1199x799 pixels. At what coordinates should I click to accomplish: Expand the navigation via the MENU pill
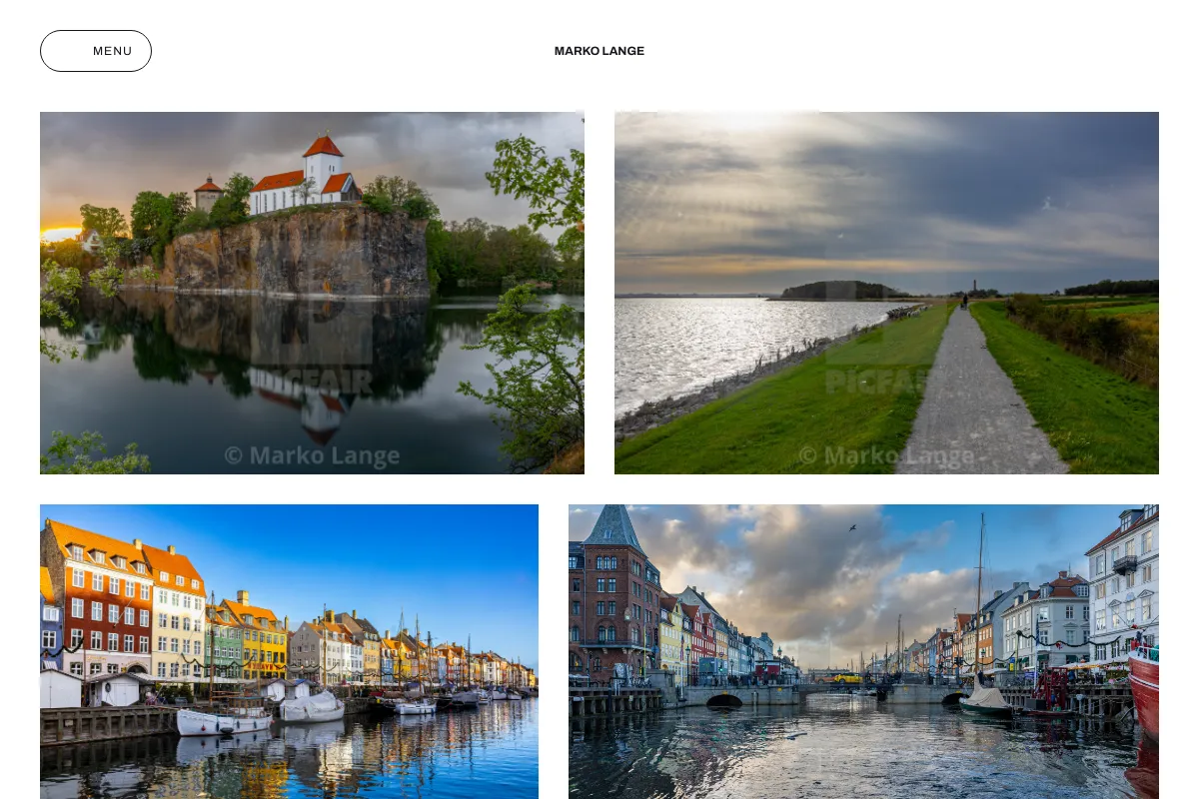96,51
